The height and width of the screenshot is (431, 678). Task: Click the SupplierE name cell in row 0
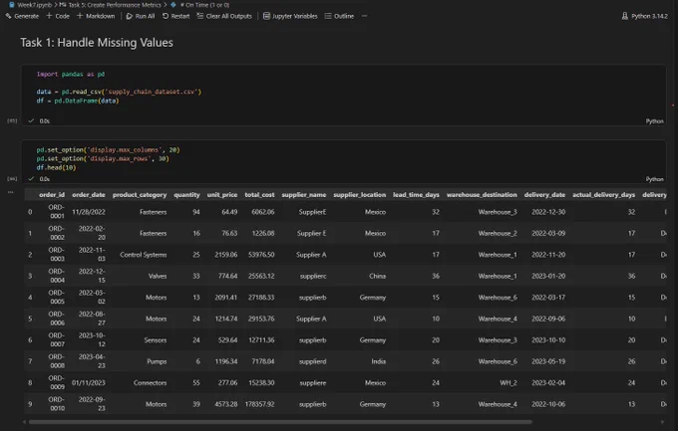click(x=312, y=212)
